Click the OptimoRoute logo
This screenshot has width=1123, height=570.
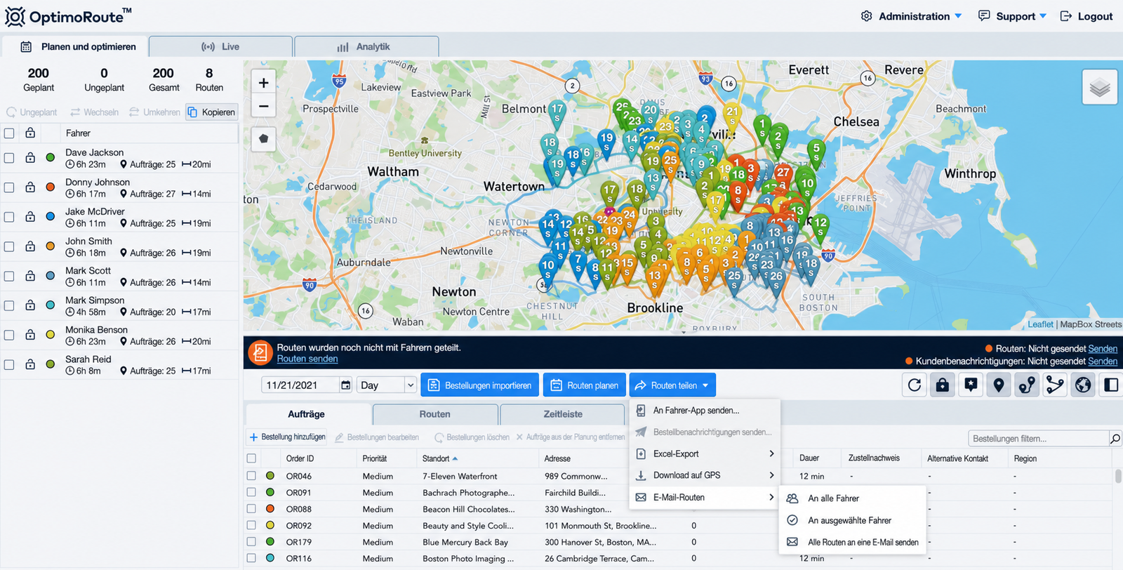[69, 16]
